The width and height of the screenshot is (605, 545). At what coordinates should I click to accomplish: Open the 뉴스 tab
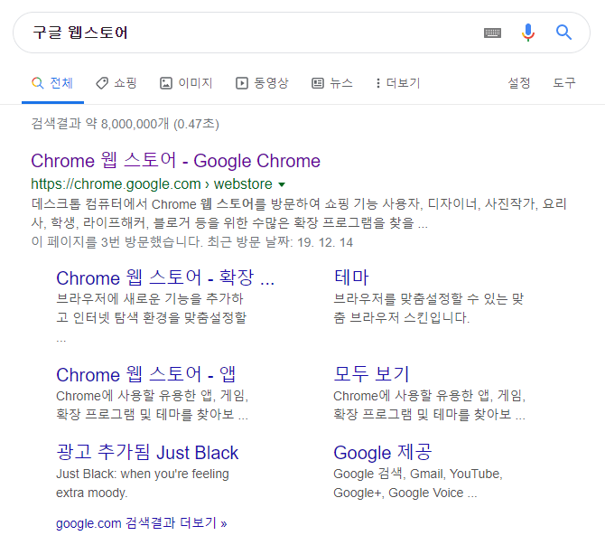click(x=331, y=83)
